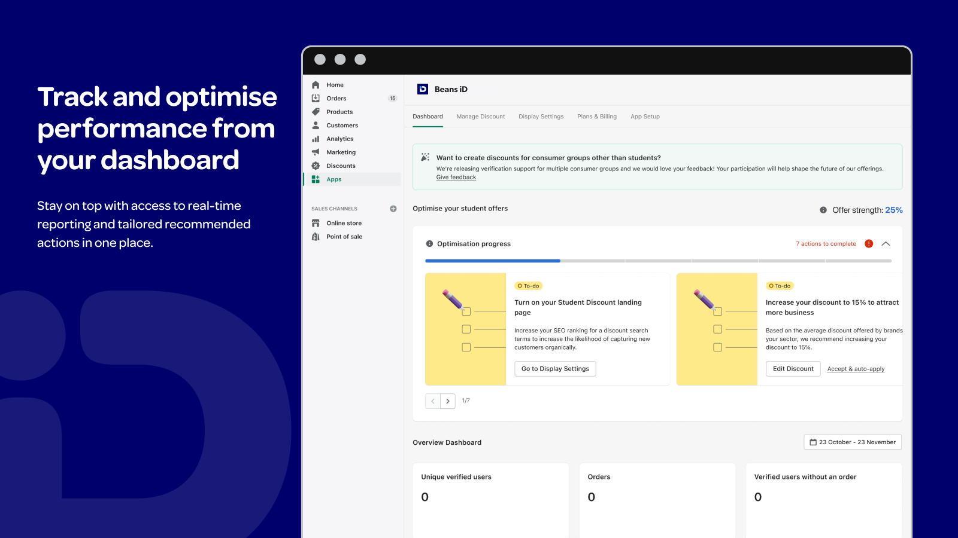Open the Plans & Billing tab
The image size is (958, 538).
(x=596, y=116)
